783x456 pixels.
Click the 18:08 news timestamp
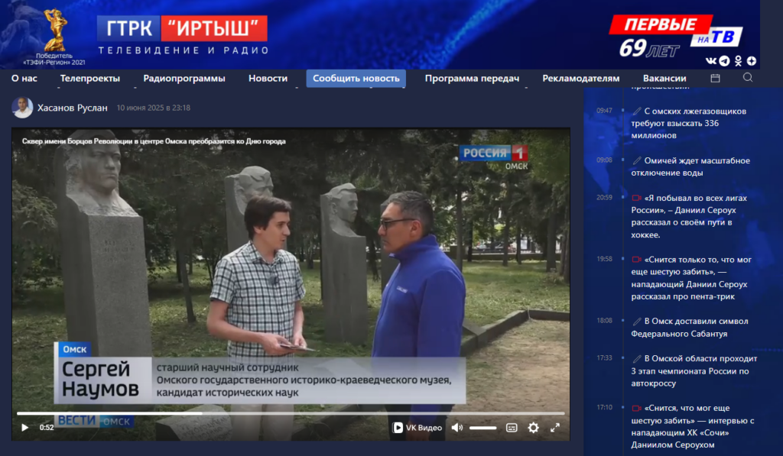[604, 321]
